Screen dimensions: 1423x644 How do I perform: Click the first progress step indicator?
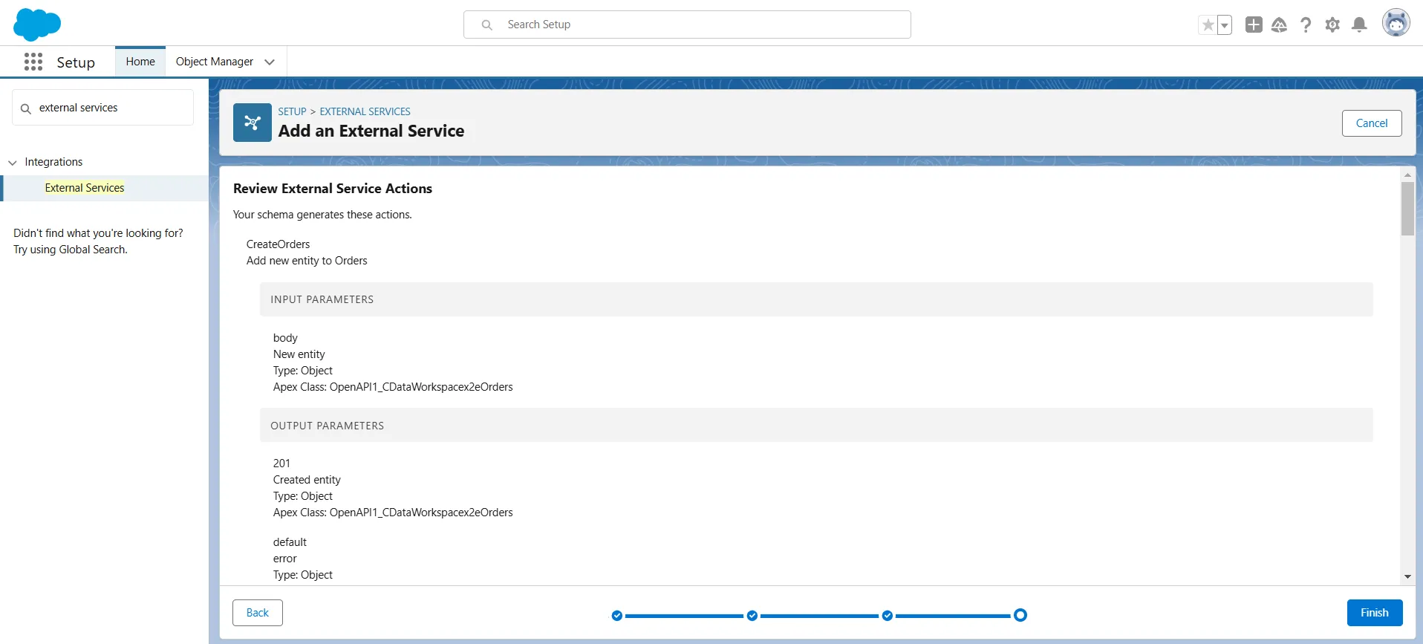click(616, 615)
